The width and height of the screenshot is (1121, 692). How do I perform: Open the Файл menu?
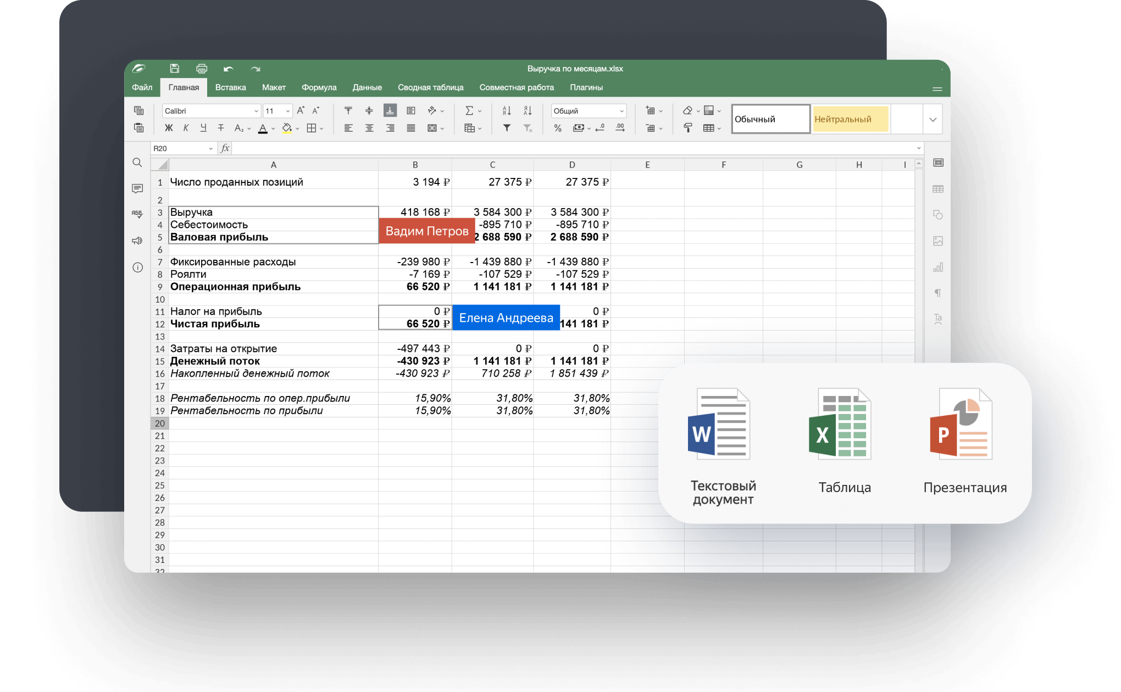(x=142, y=87)
